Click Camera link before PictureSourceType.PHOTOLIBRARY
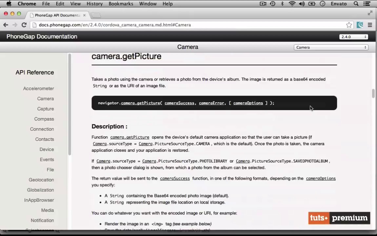Screen dimensions: 377x236 point(149,161)
